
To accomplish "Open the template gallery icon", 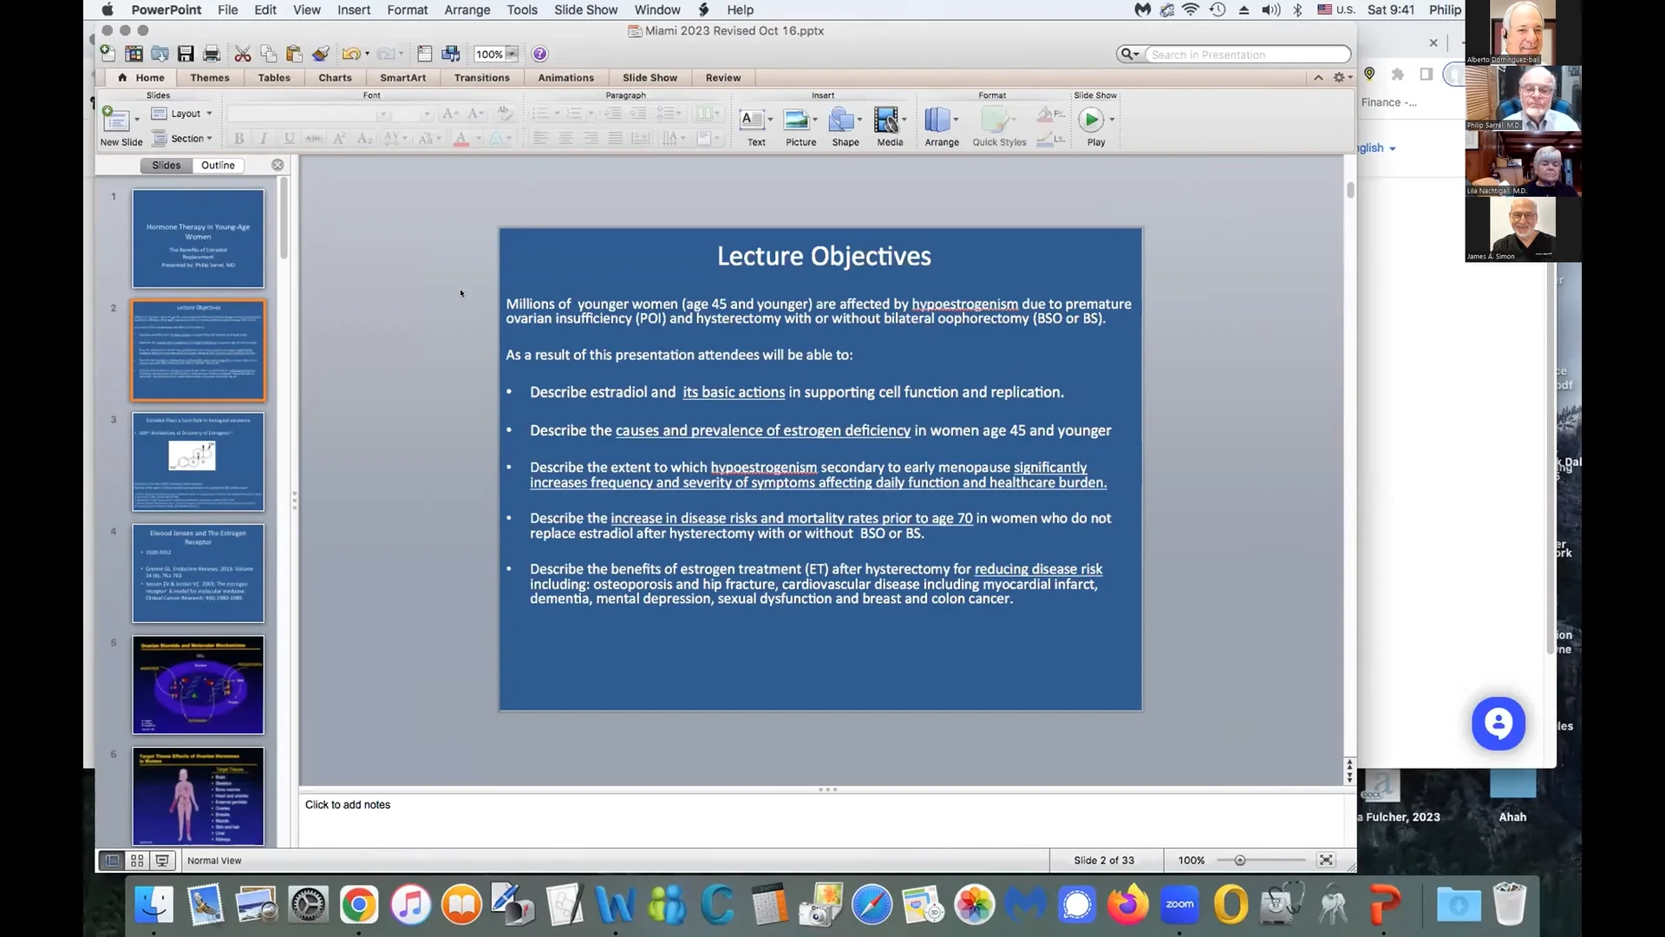I will [134, 54].
